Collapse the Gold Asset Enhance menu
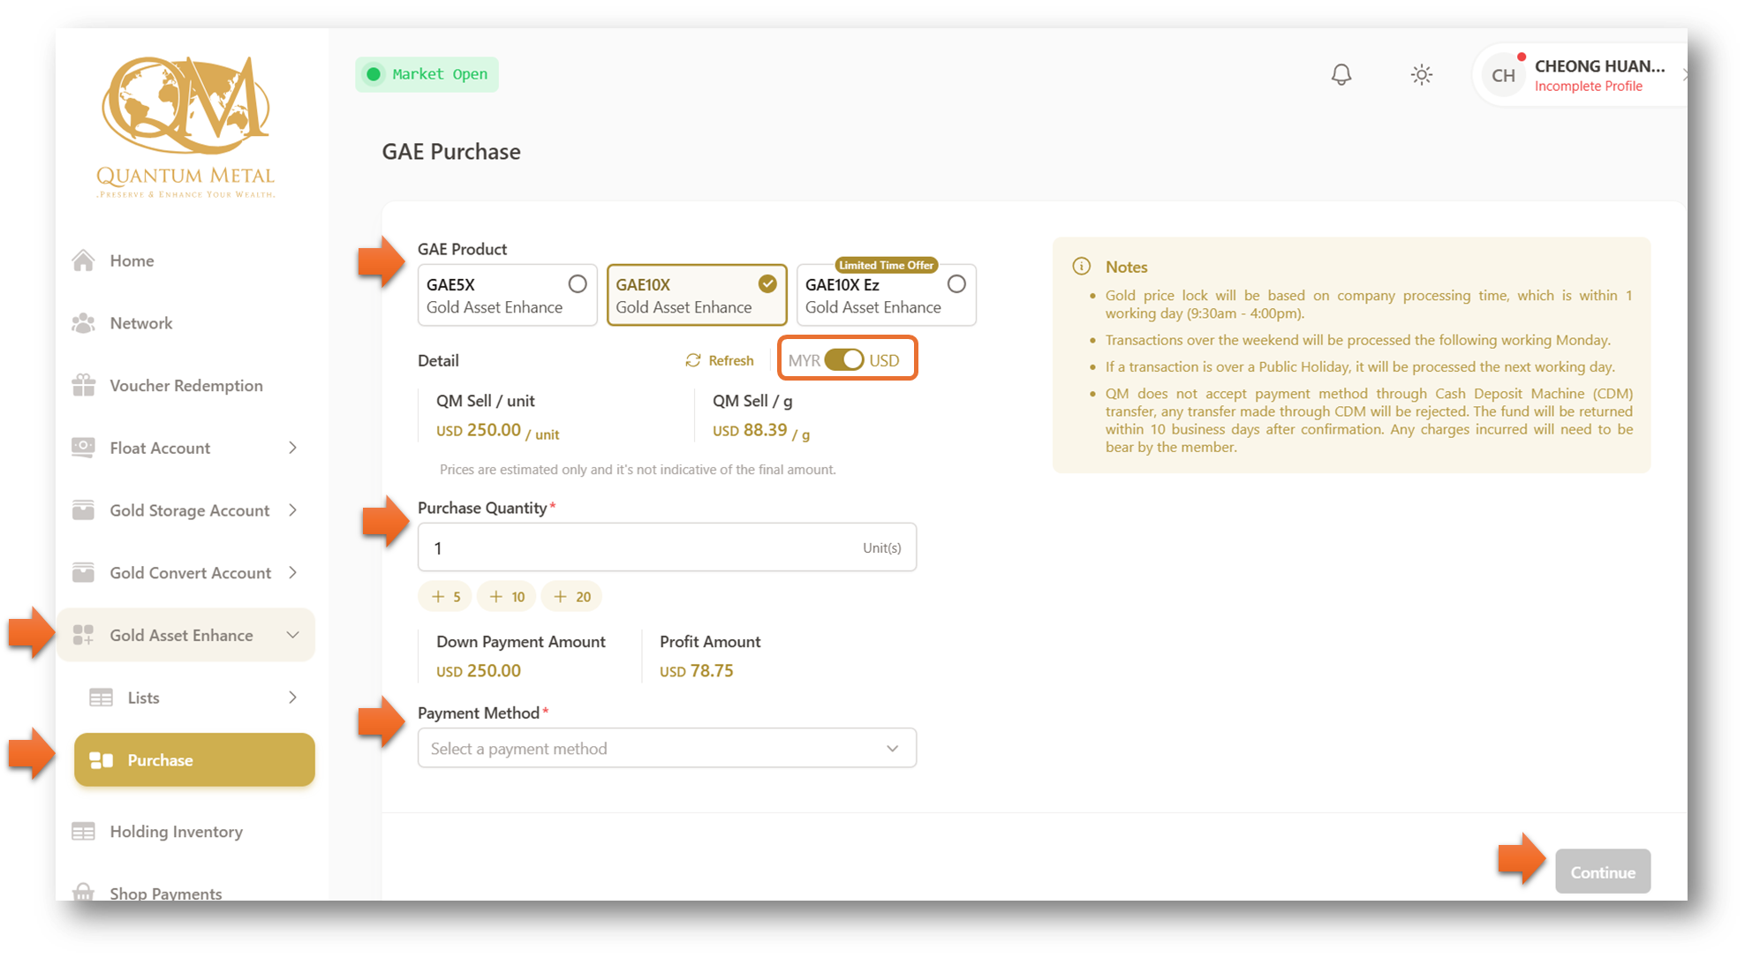This screenshot has height=958, width=1745. (x=292, y=635)
